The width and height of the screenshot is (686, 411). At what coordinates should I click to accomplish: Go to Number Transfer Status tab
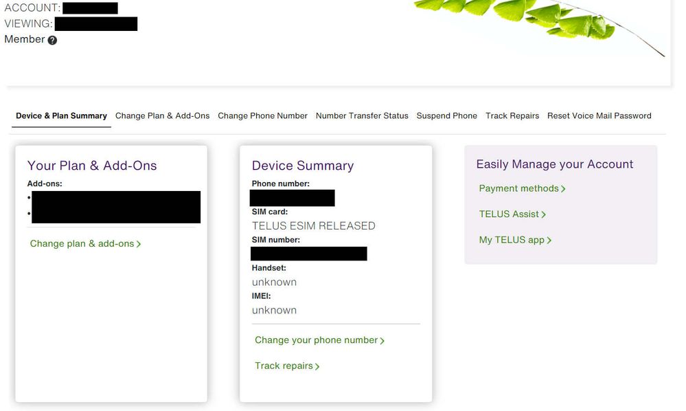click(362, 115)
